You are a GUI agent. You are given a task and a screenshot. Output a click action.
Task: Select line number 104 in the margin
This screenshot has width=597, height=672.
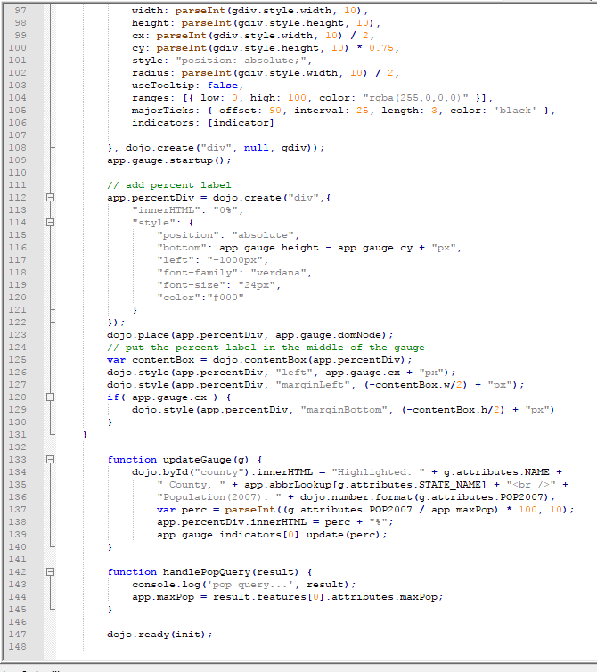tap(17, 98)
